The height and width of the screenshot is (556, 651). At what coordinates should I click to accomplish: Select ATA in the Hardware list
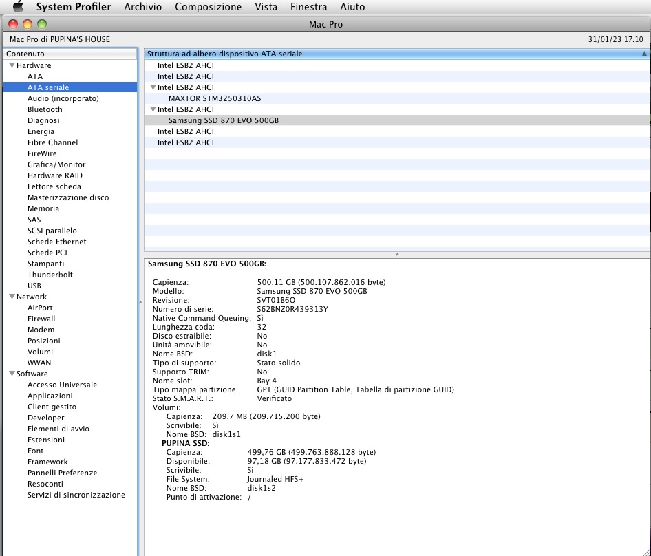pos(35,76)
